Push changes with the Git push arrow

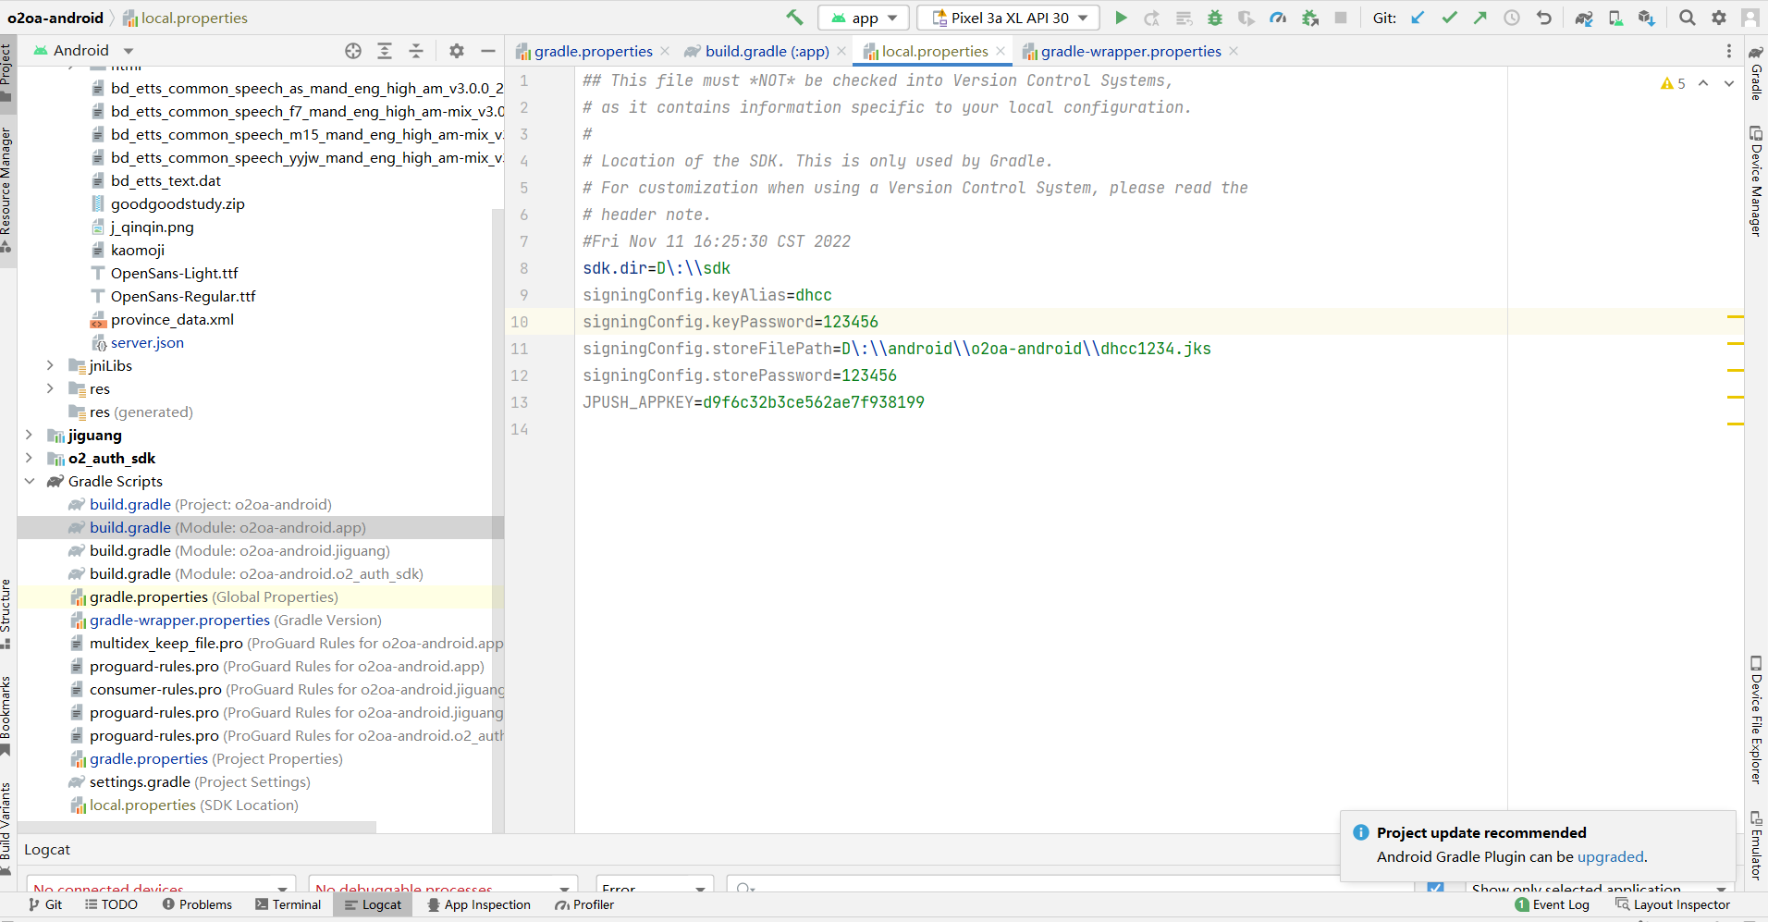[x=1480, y=18]
